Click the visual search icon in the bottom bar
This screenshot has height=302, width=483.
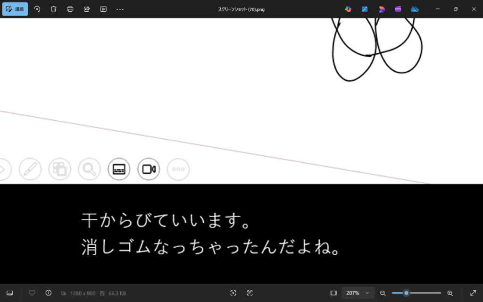point(233,293)
